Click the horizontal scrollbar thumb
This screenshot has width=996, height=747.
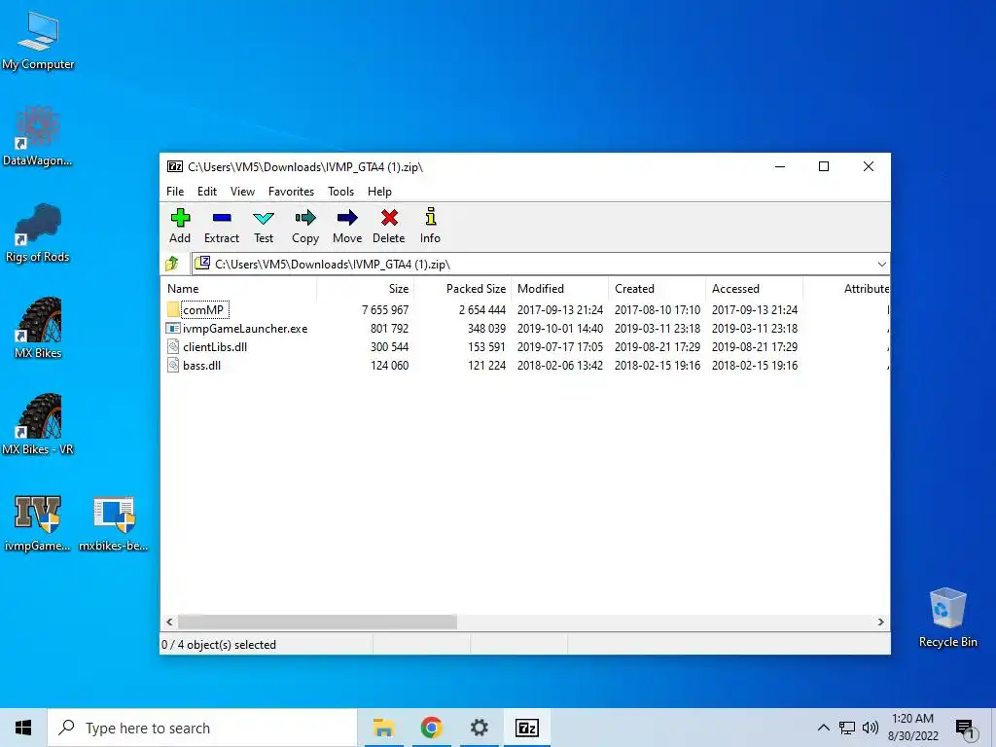[x=317, y=622]
